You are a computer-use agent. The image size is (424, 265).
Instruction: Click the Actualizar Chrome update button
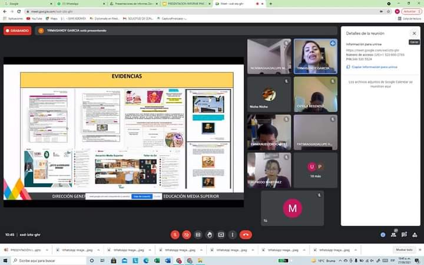coord(411,11)
